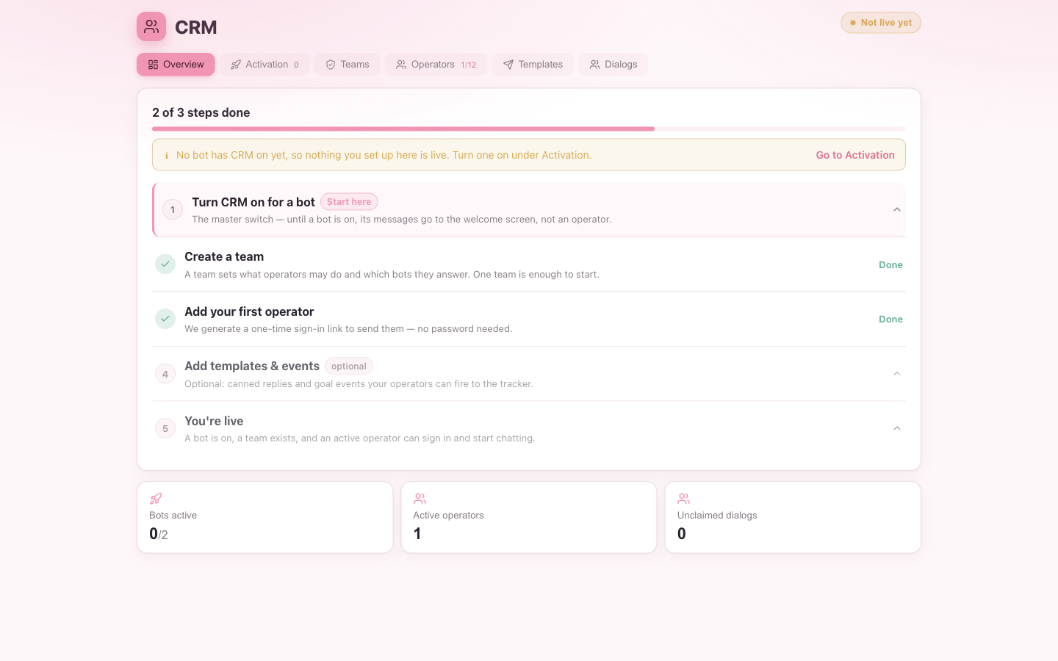Click the 0 count on Activation tab
This screenshot has height=661, width=1058.
coord(296,65)
